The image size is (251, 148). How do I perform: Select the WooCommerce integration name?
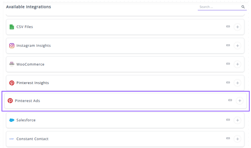coord(30,64)
